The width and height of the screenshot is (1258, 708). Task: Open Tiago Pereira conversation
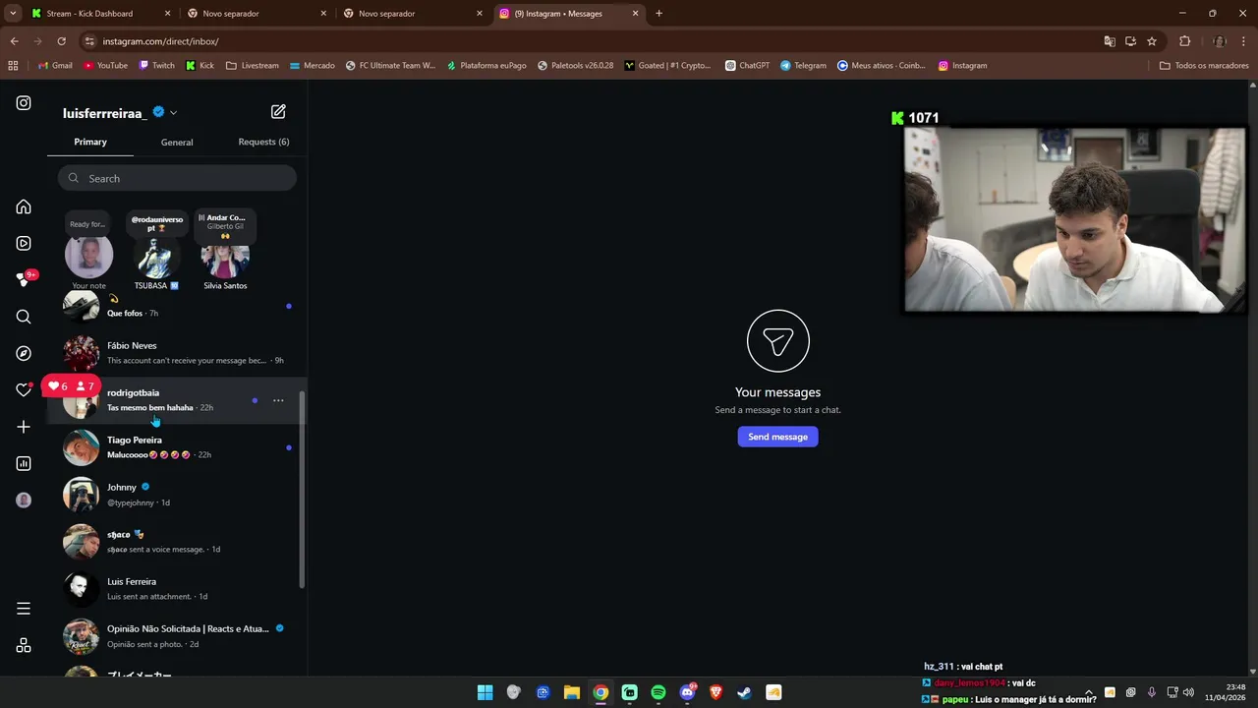(177, 447)
